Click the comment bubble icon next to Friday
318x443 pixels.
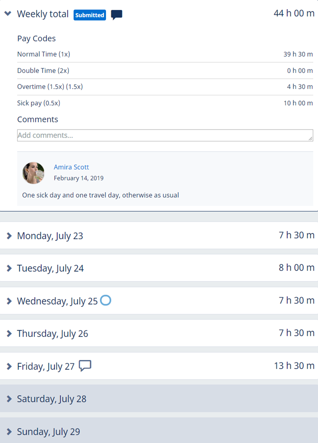point(85,366)
